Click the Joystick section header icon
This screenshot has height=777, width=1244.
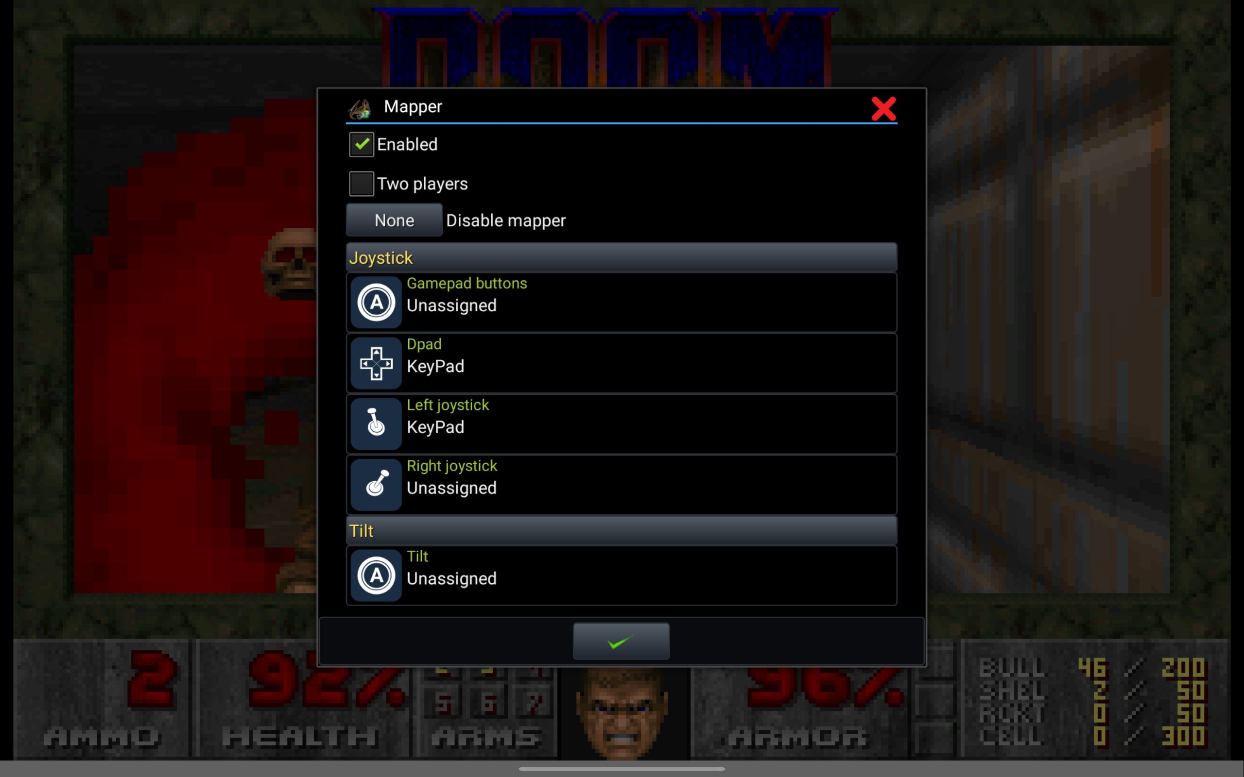[x=380, y=258]
